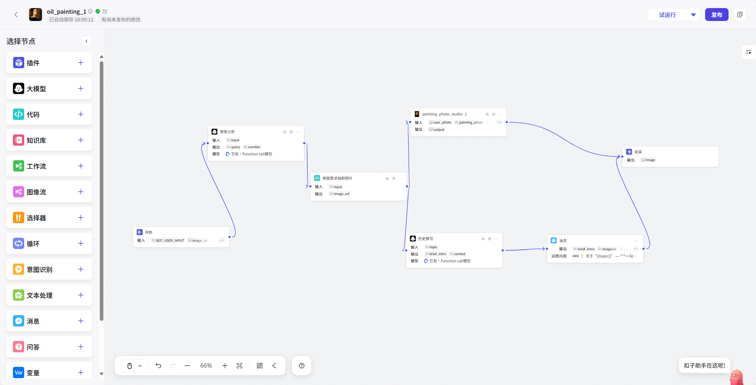Image resolution: width=756 pixels, height=385 pixels.
Task: Click the plus next to 插件 node
Action: point(81,63)
